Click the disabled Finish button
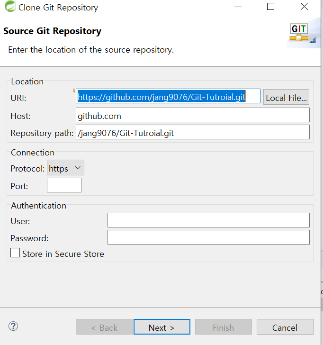 point(224,327)
